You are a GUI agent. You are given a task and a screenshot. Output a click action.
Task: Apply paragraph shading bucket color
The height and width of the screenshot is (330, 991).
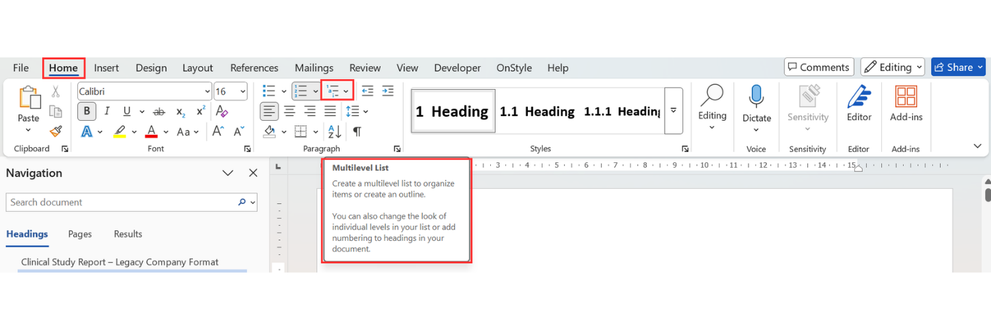pyautogui.click(x=270, y=131)
